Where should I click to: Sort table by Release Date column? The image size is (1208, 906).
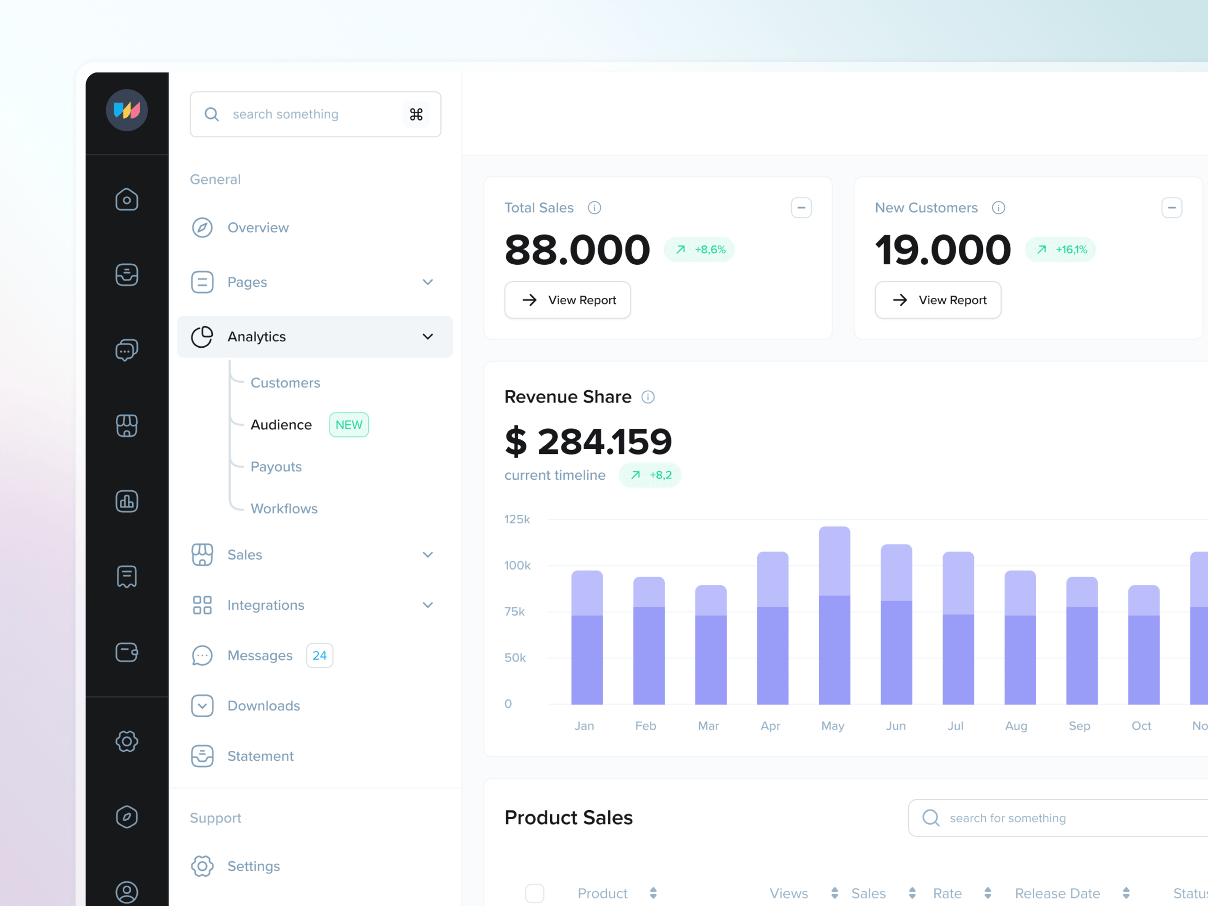tap(1126, 893)
